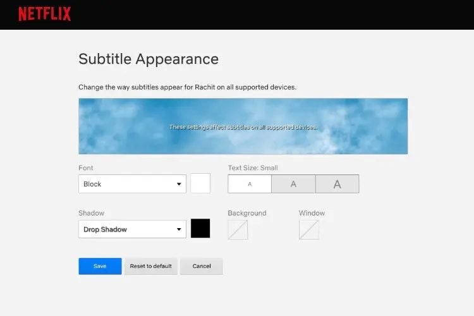This screenshot has width=474, height=316.
Task: Click the 'Text Size: Small' label
Action: (x=253, y=168)
